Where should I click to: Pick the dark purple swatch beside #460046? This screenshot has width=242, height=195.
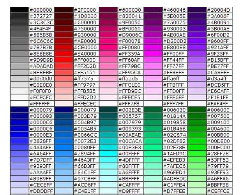[x=153, y=10]
